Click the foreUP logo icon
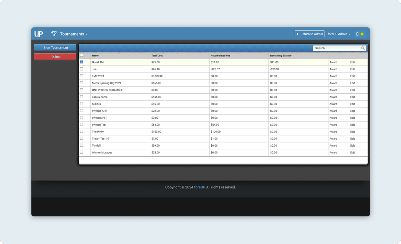 (39, 34)
